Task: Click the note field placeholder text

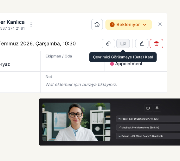Action: (81, 85)
